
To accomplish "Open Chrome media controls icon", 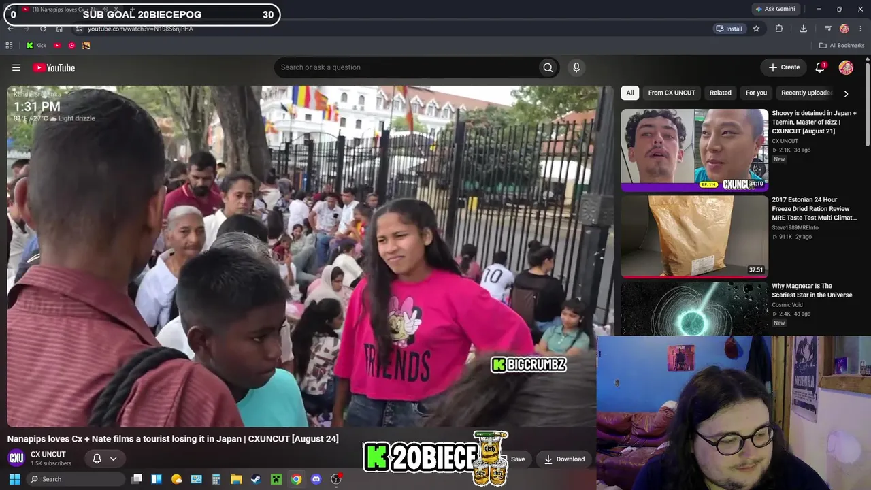I will tap(827, 29).
